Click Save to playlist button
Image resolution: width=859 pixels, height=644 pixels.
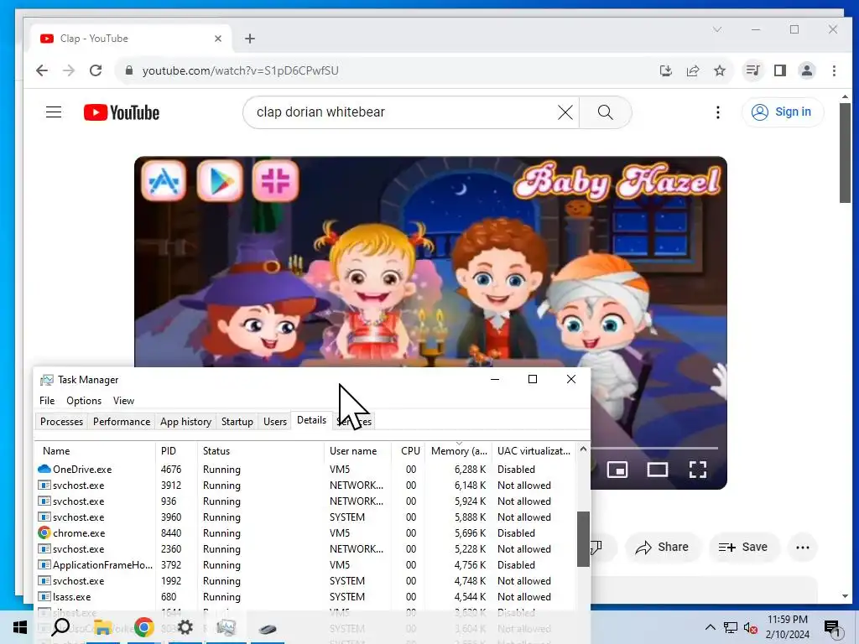[x=743, y=547]
